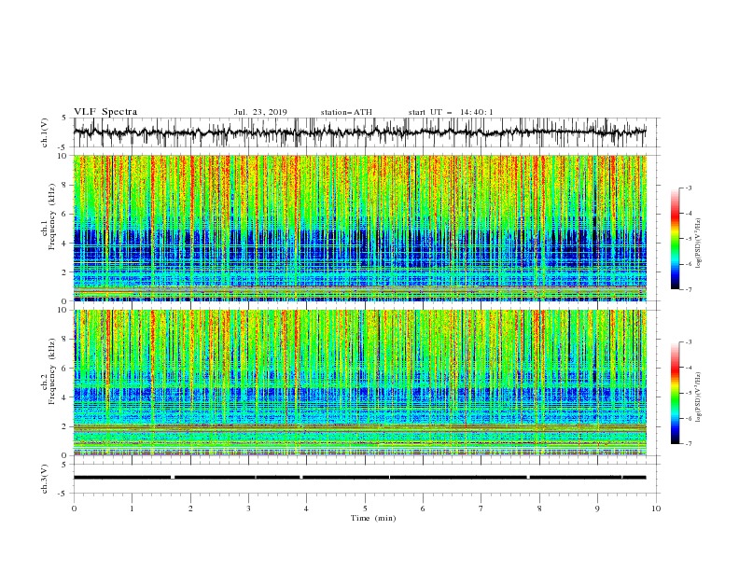Click the 'ch.3(V)' axis label

tap(45, 479)
